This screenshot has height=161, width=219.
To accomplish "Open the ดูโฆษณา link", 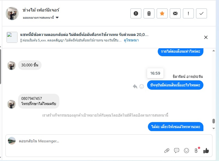I will click(x=131, y=40).
